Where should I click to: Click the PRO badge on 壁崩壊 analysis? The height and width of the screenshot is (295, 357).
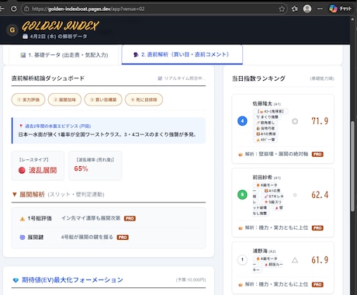(x=317, y=154)
